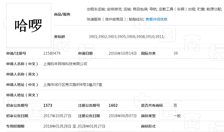Image resolution: width=224 pixels, height=132 pixels.
Task: Open the 查看详细信息 link
Action: click(x=156, y=19)
